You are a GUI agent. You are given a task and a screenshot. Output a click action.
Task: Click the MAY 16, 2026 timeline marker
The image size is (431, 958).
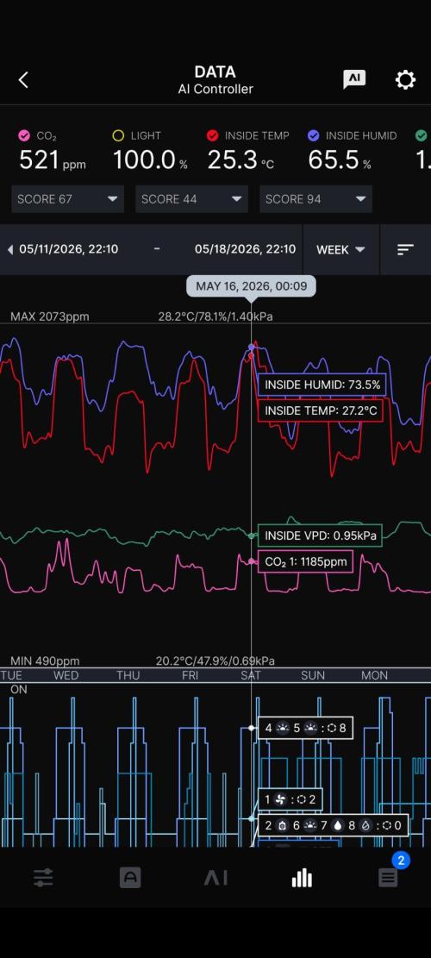click(251, 286)
